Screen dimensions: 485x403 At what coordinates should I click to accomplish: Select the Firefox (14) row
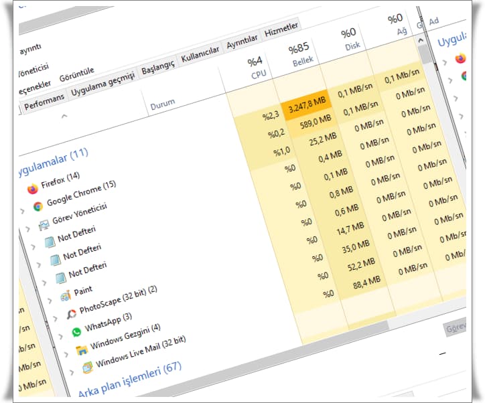point(60,180)
